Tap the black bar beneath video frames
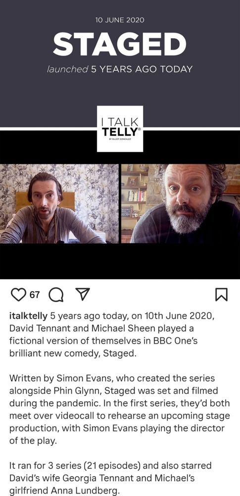The image size is (240, 496). pos(120,261)
